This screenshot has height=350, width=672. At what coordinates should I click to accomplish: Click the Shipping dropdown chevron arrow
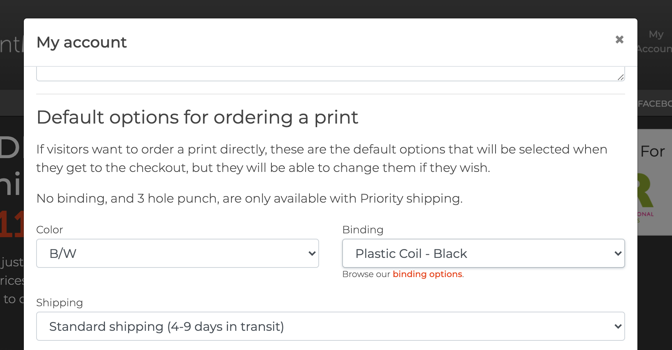[618, 326]
